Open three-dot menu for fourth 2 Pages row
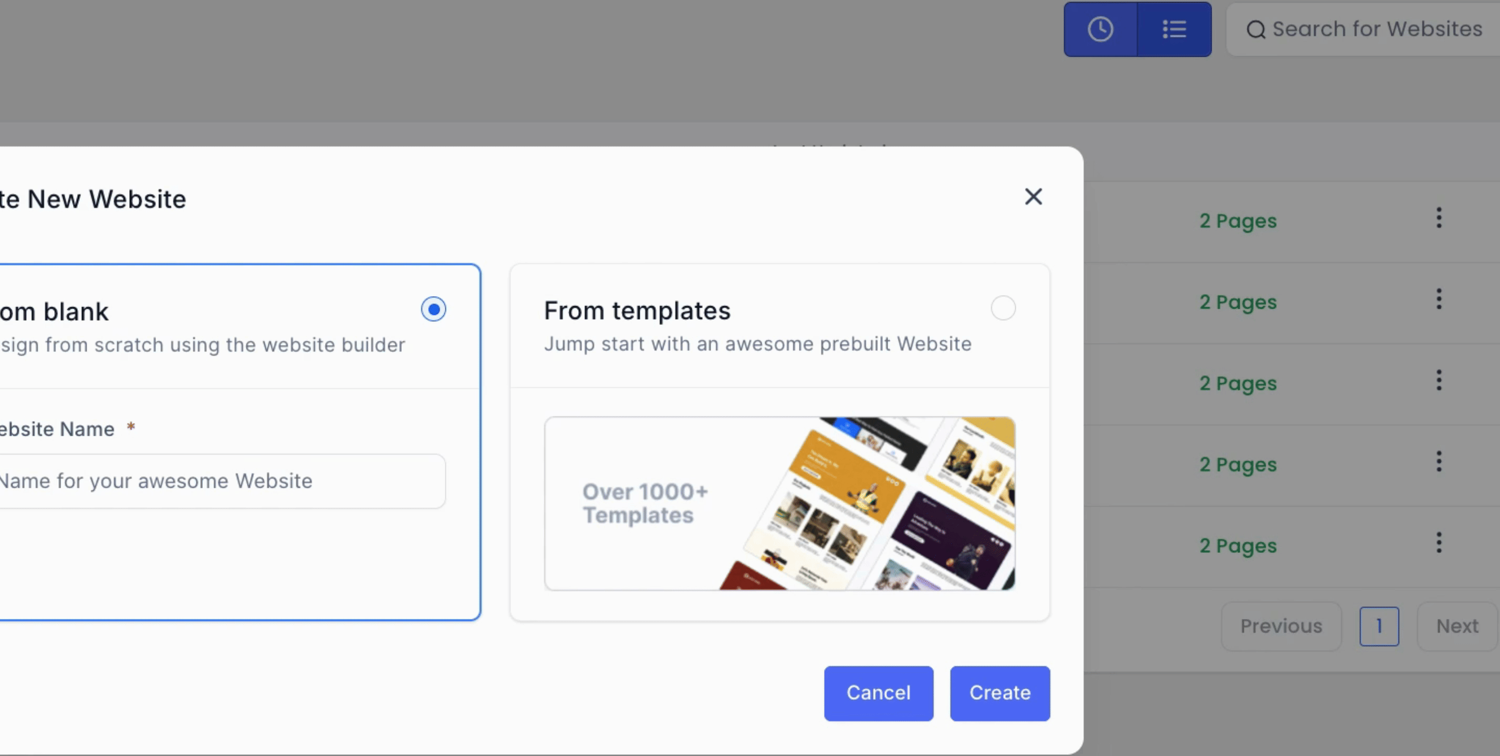Viewport: 1500px width, 756px height. click(x=1439, y=461)
